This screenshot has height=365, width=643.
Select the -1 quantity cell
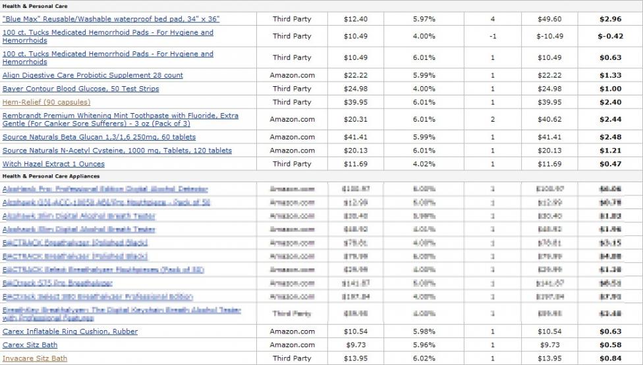(x=493, y=36)
